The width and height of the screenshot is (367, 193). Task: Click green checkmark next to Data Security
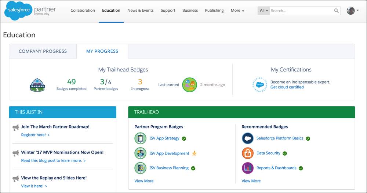[x=285, y=153]
